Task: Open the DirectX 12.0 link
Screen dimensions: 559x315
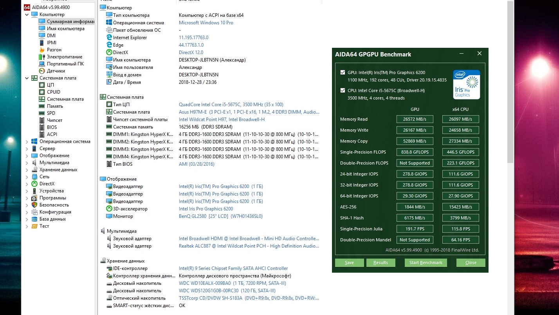Action: [x=191, y=52]
